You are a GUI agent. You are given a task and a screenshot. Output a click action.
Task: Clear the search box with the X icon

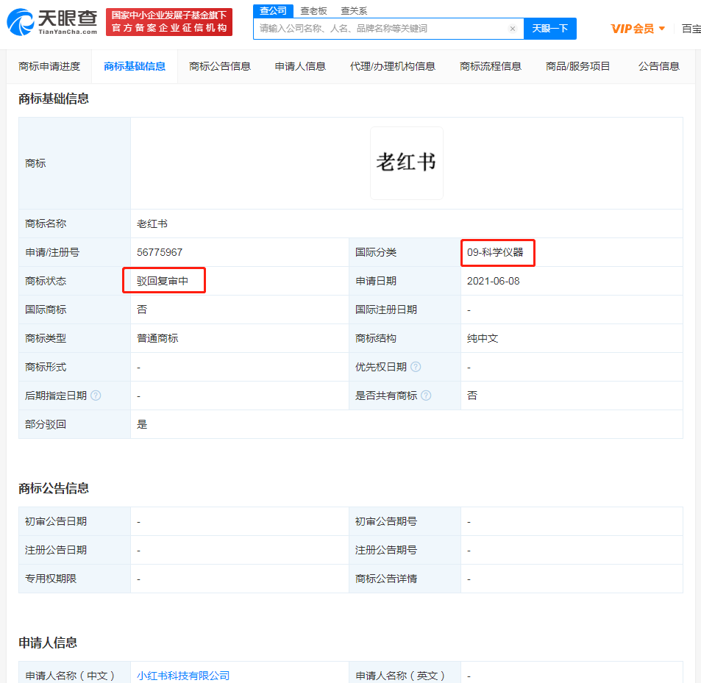coord(513,29)
